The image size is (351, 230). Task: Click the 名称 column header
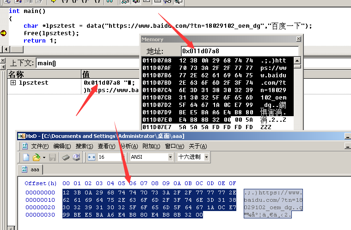tap(44, 74)
